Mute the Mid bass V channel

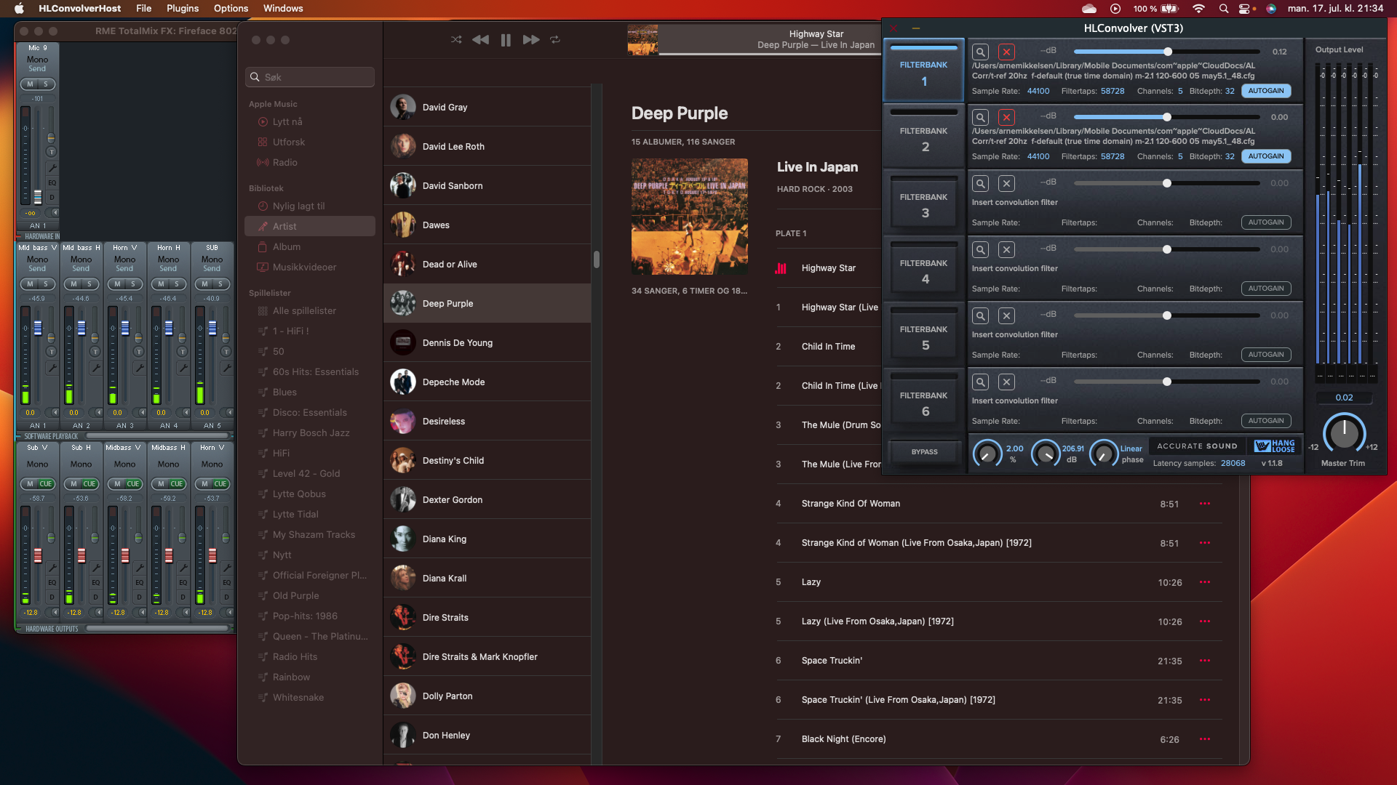pos(30,284)
